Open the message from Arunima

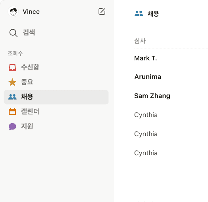pos(171,77)
